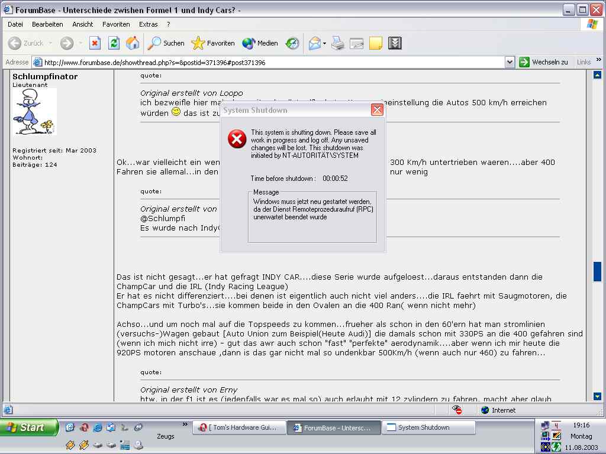Click the dark download-arrows toolbar icon
Screen dimensions: 606x454
(395, 43)
